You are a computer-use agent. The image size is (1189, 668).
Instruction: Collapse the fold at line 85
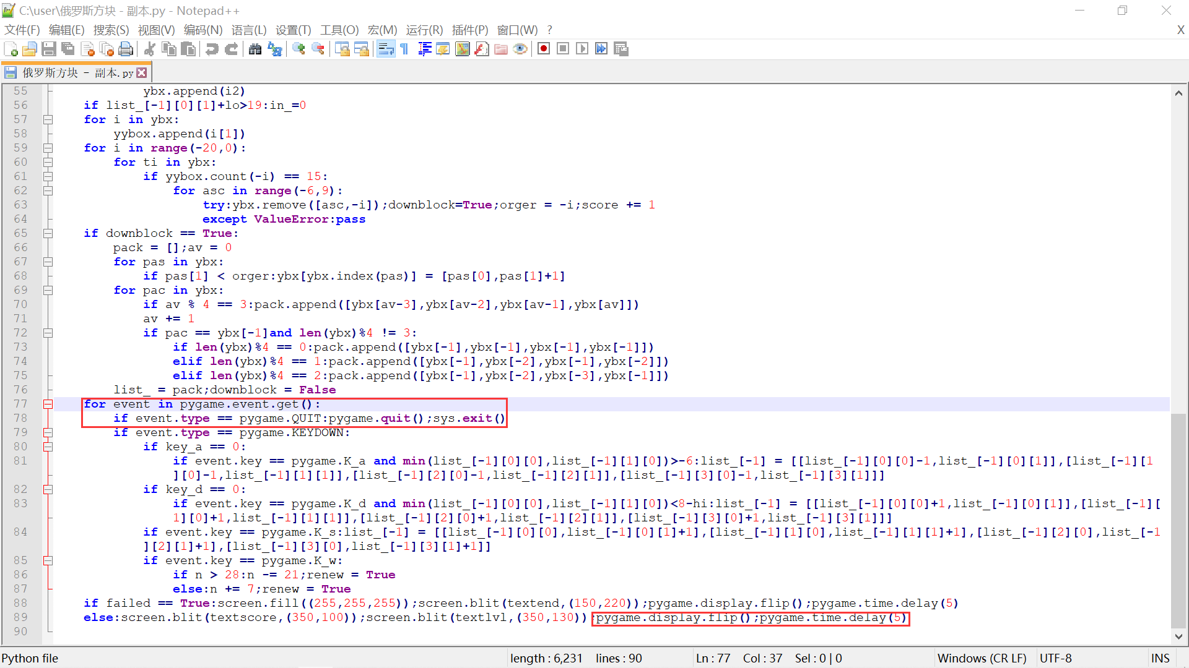[48, 561]
